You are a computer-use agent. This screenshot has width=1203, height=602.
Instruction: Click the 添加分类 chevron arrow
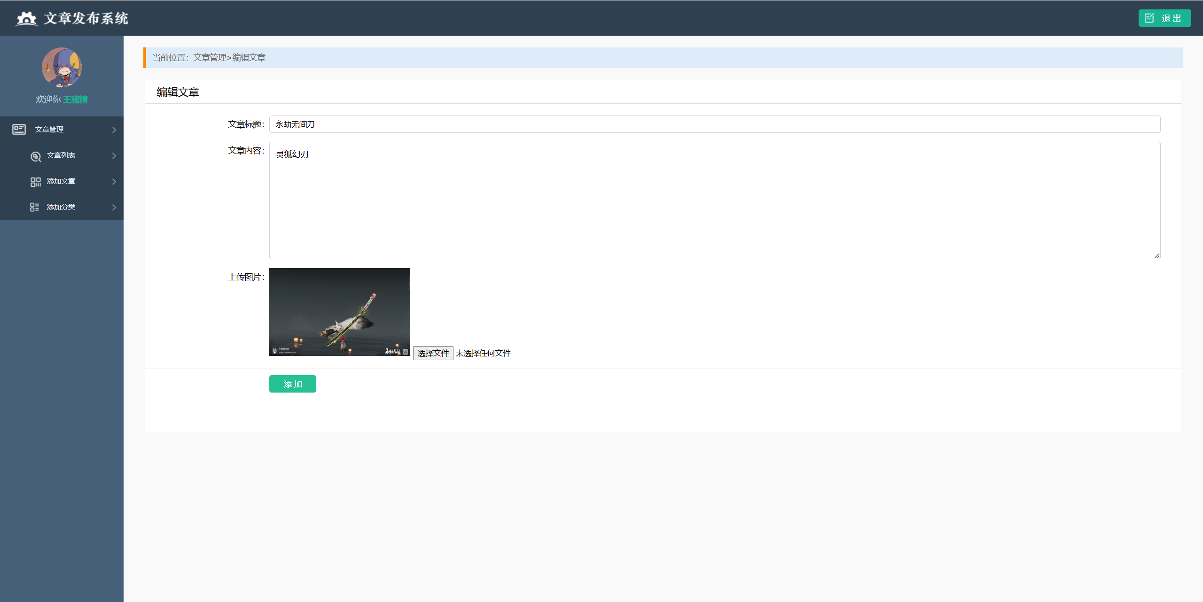pos(114,207)
